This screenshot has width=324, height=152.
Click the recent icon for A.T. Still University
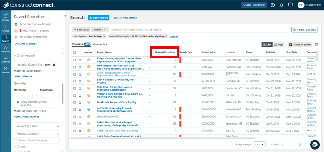coord(89,110)
